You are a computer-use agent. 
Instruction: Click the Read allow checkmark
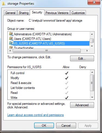(67, 93)
